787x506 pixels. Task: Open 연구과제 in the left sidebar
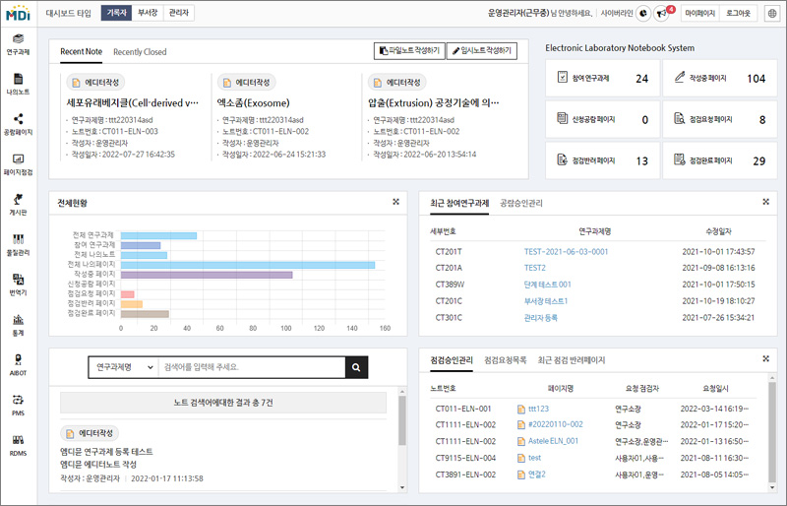pyautogui.click(x=18, y=43)
